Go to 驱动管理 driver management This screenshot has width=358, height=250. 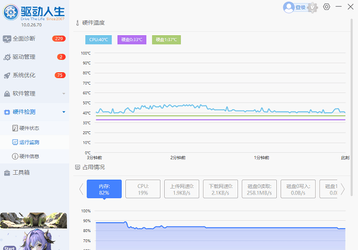click(x=24, y=57)
